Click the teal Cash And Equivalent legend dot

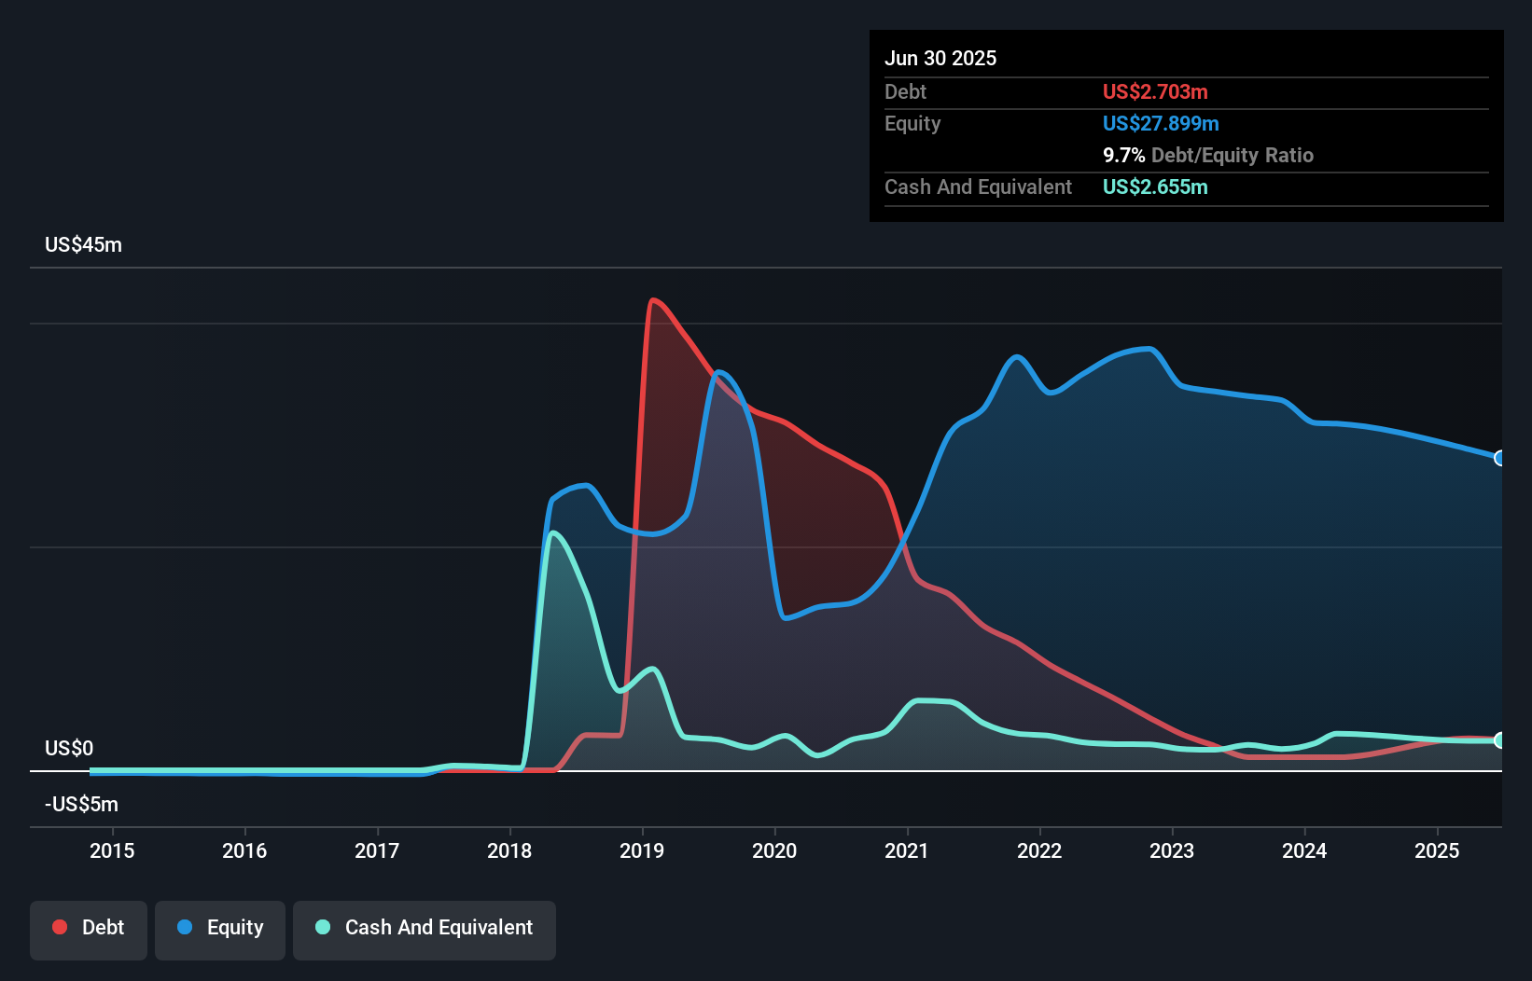click(x=323, y=927)
